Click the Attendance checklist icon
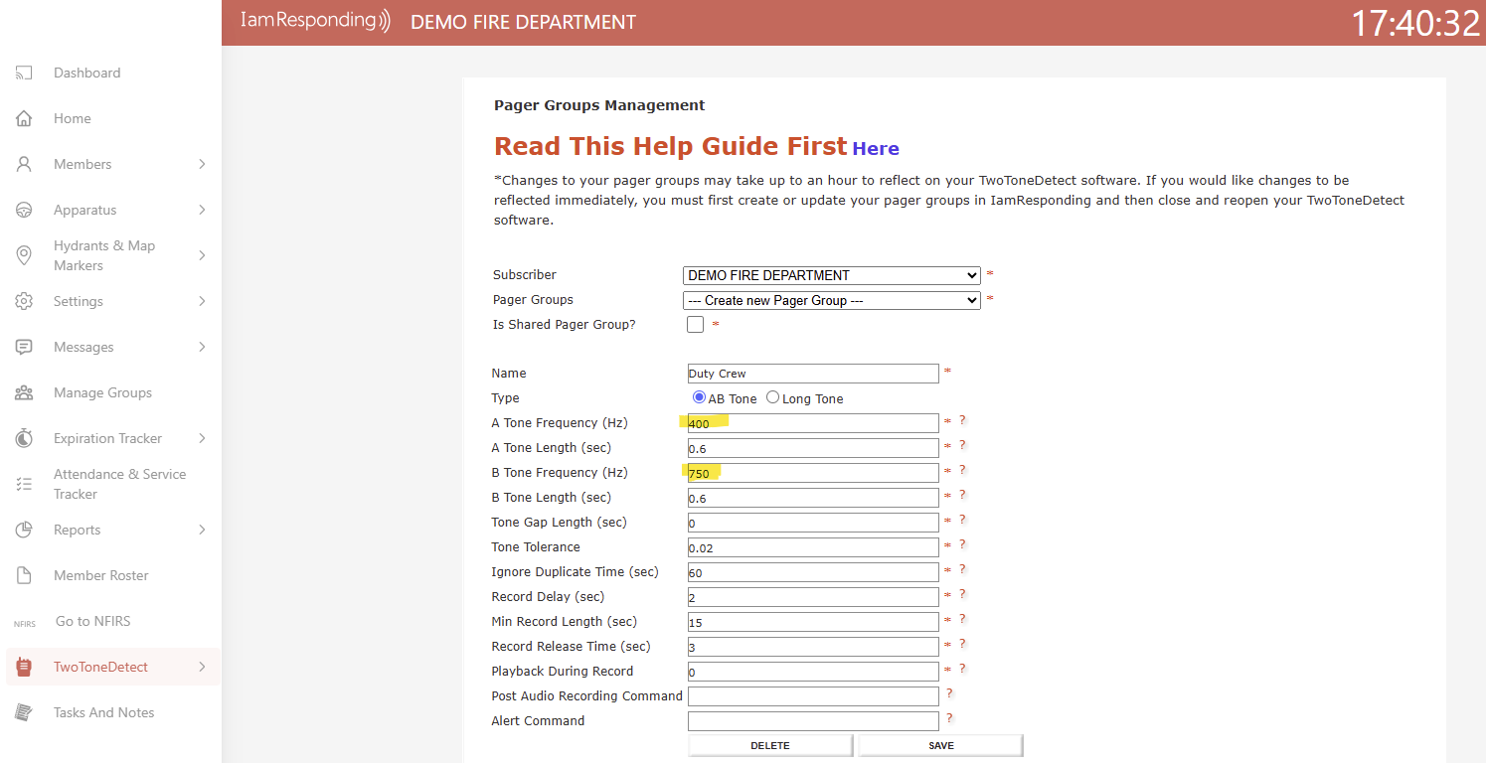The width and height of the screenshot is (1486, 763). 24,484
